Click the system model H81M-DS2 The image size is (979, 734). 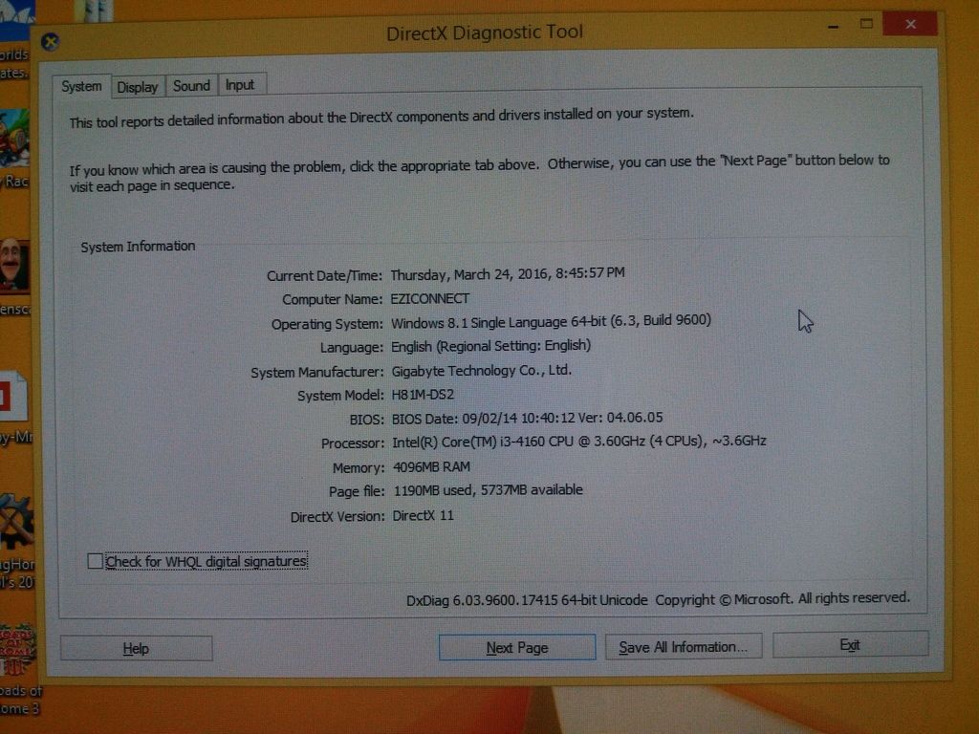(423, 395)
